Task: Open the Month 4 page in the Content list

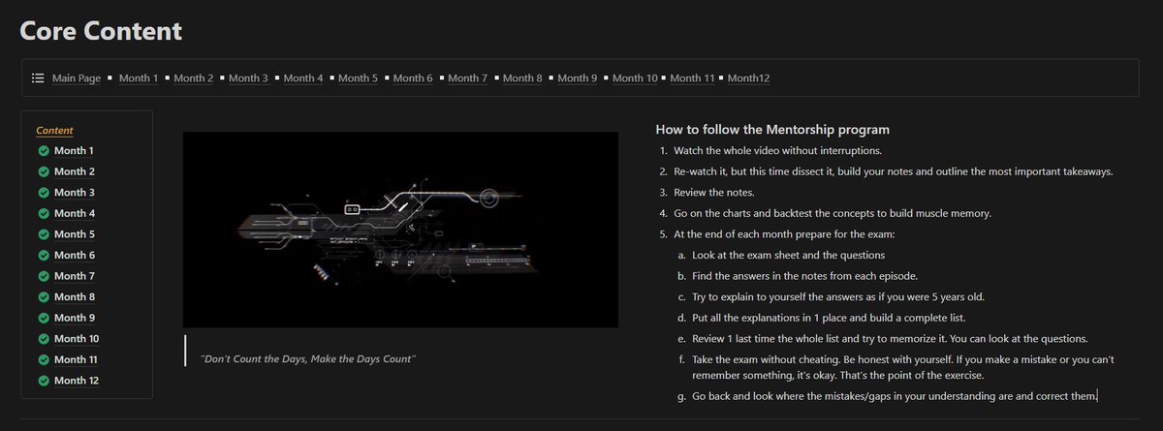Action: pyautogui.click(x=75, y=213)
